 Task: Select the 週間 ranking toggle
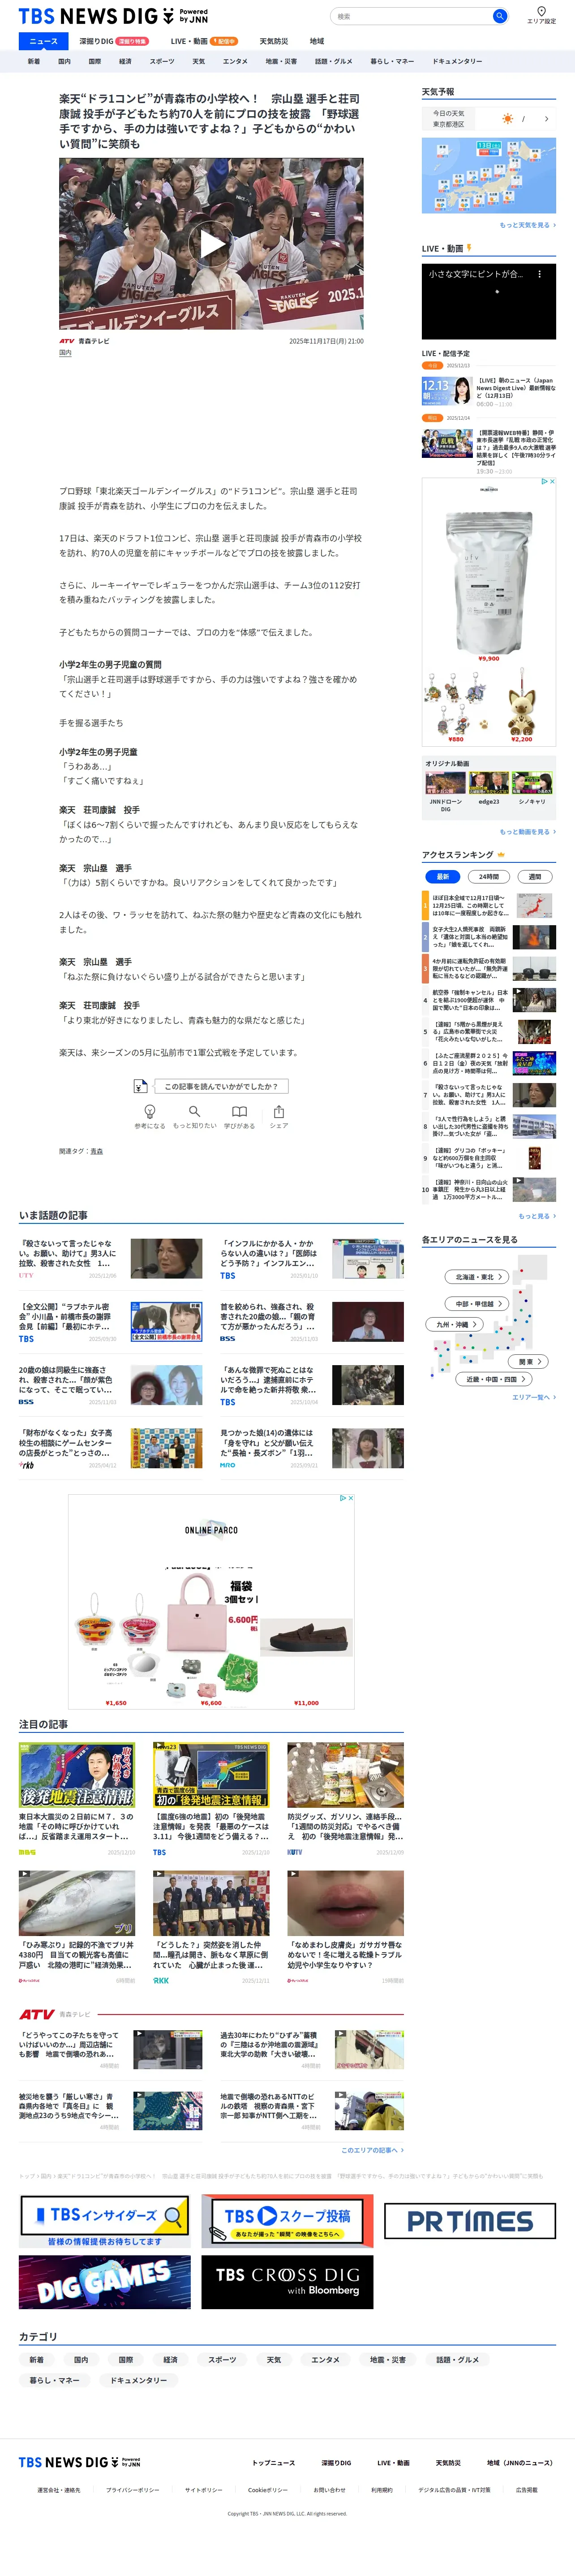point(535,877)
